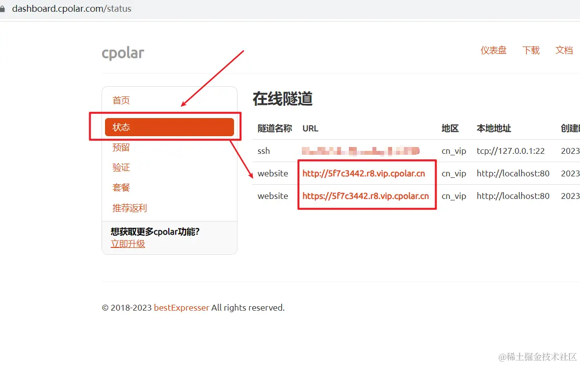This screenshot has height=365, width=580.
Task: Click the 立即升级 upgrade link
Action: point(128,244)
